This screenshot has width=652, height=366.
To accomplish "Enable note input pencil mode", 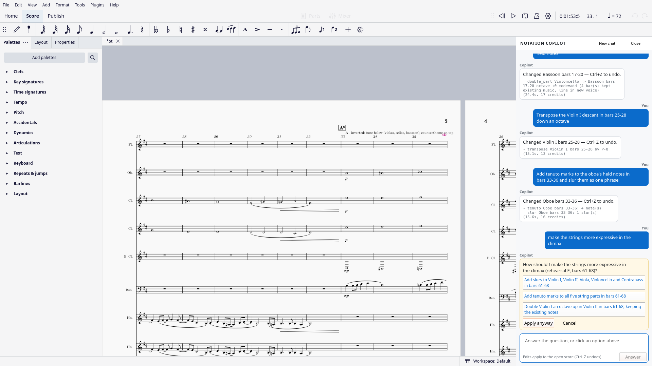I will pyautogui.click(x=17, y=30).
